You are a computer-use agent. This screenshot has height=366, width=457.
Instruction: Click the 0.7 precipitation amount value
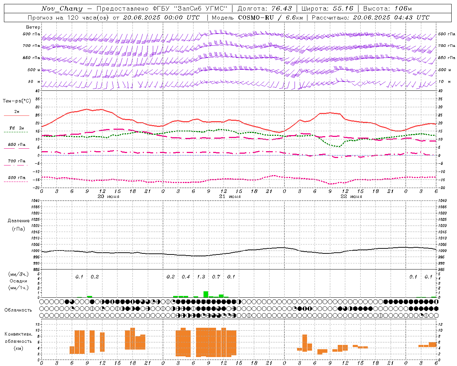216,277
